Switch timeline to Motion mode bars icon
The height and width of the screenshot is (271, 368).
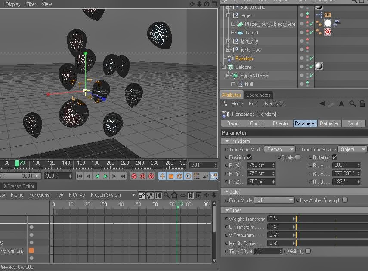158,195
